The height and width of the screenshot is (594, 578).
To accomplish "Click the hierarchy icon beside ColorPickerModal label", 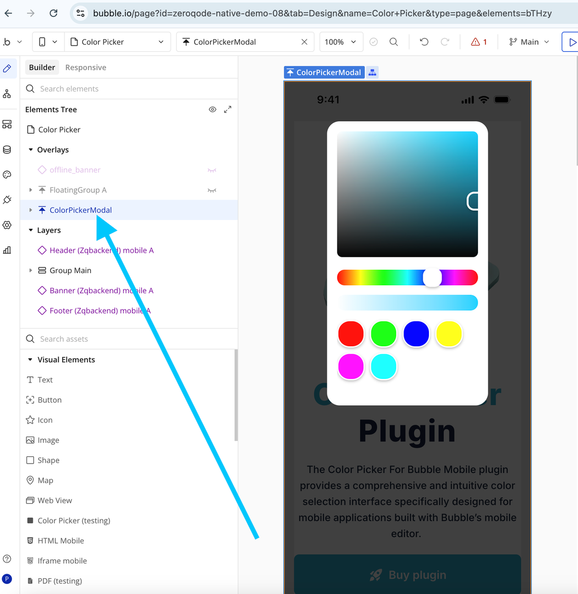I will 372,72.
